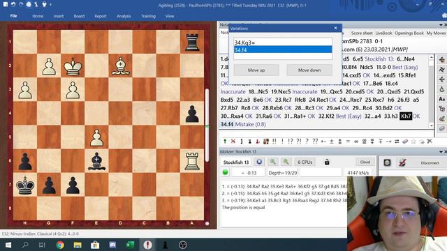Image resolution: width=447 pixels, height=251 pixels.
Task: Open Excel from the taskbar
Action: point(130,245)
